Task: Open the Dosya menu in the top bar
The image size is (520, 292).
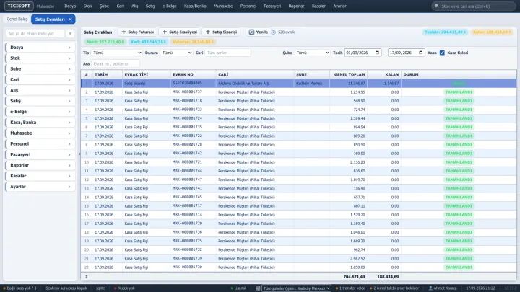Action: (70, 6)
